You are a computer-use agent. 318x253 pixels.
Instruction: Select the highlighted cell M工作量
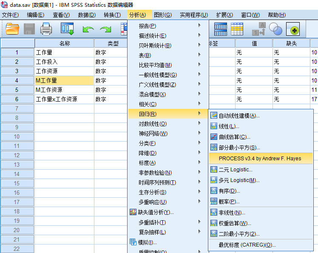click(x=64, y=80)
